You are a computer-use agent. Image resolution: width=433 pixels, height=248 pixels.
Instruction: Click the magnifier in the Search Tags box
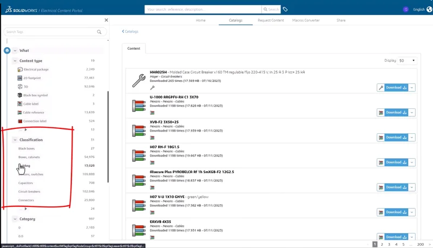click(99, 32)
